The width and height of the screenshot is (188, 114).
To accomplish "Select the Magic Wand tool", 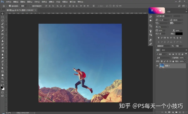I will [x=2, y=24].
